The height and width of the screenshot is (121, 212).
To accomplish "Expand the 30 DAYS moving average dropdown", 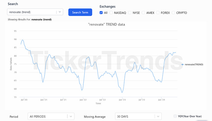I will [138, 116].
